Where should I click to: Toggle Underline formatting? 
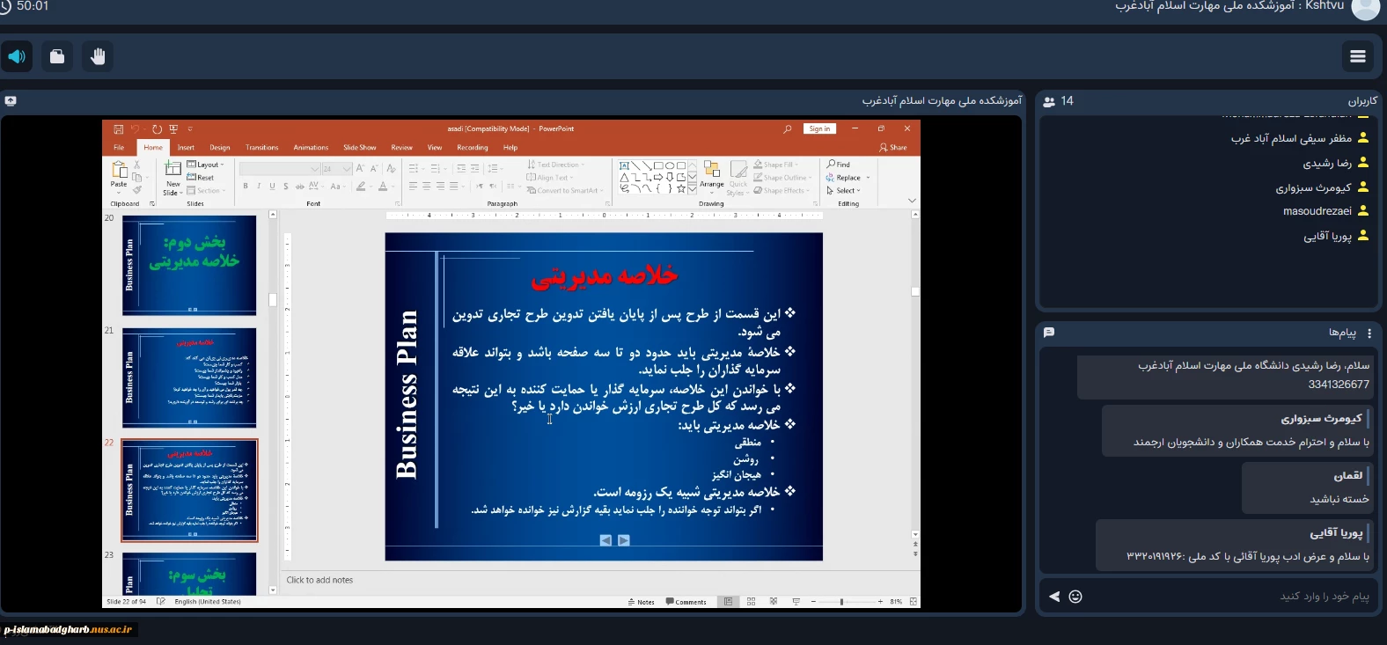(273, 187)
